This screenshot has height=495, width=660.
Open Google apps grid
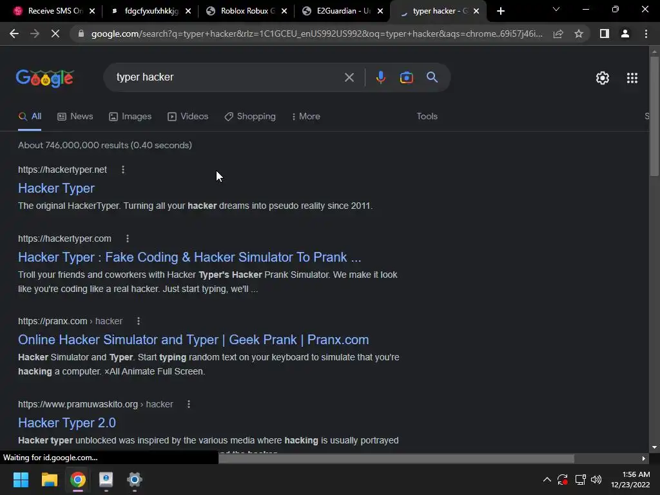point(632,78)
